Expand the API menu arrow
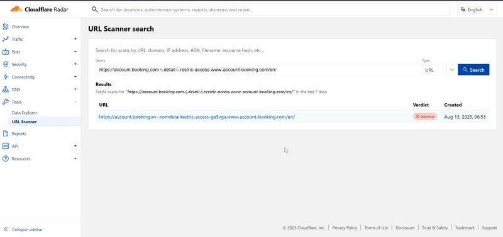Viewport: 503px width, 237px height. click(x=75, y=146)
